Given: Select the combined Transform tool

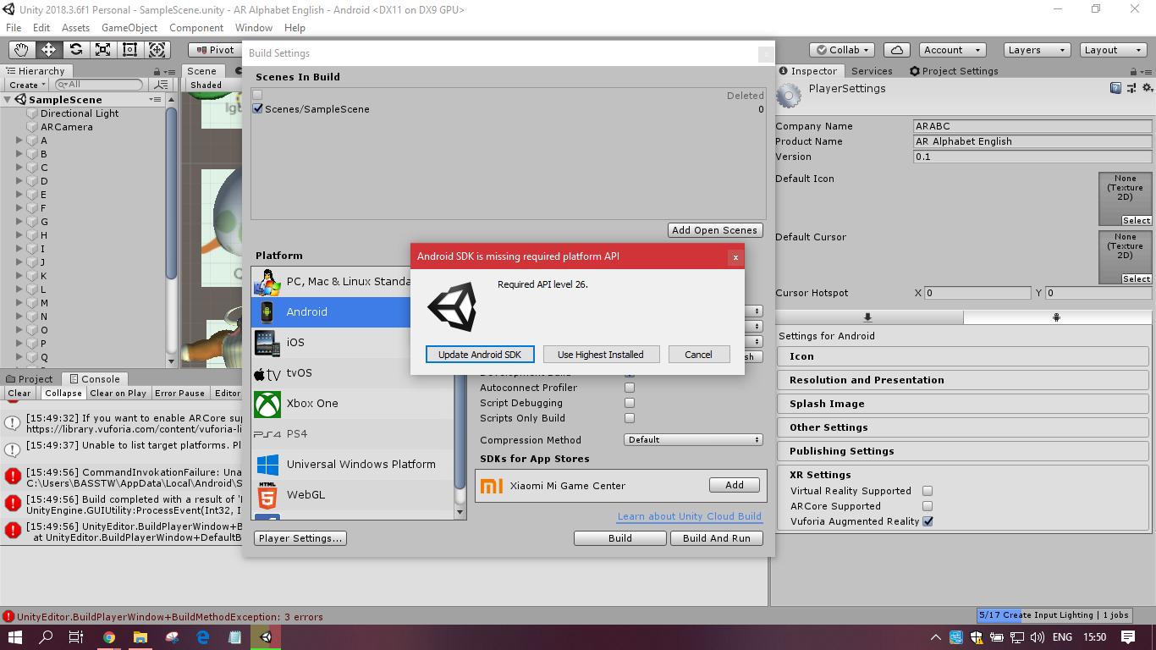Looking at the screenshot, I should point(157,50).
